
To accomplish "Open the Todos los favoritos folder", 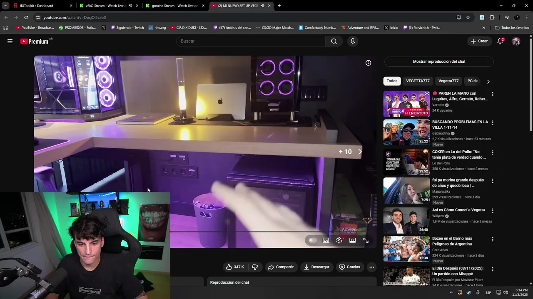I will tap(512, 28).
